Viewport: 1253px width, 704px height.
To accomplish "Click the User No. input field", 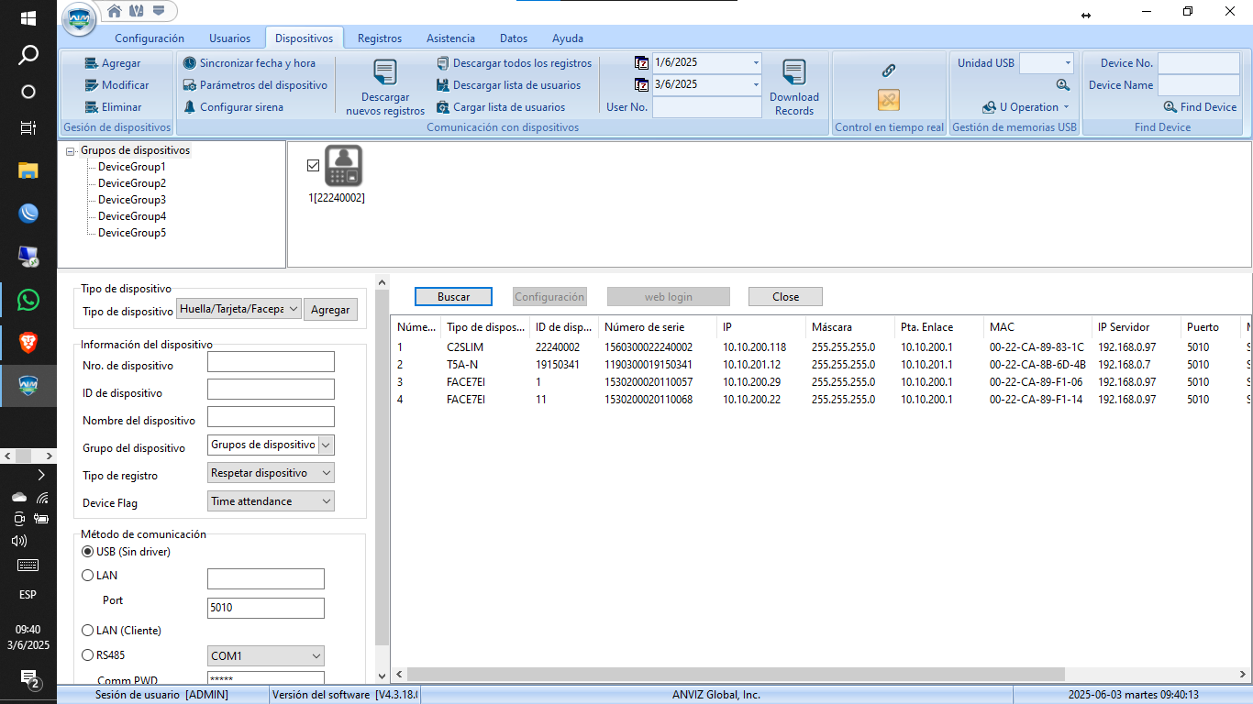I will (x=707, y=107).
